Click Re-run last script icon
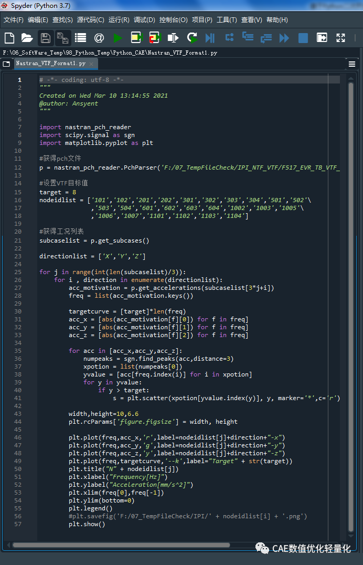Viewport: 363px width, 565px height. (193, 38)
